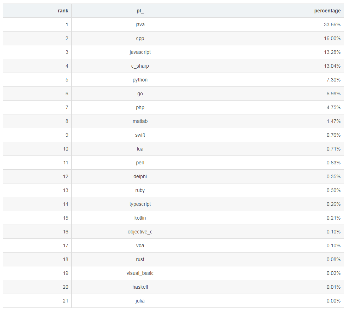Screen dimensions: 348x311
Task: Click the objective_c cell
Action: (140, 232)
